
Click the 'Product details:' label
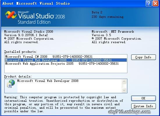click(18, 76)
